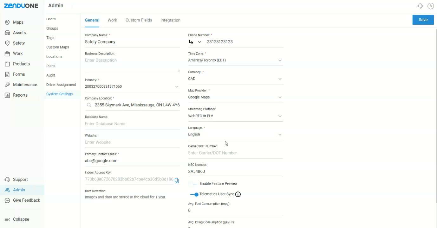Select the Safety shield icon

[x=7, y=43]
